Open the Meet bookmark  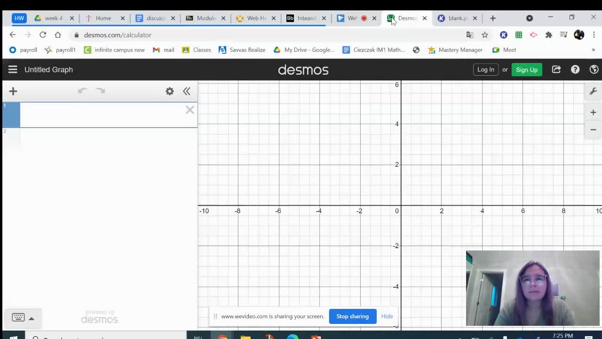[504, 50]
